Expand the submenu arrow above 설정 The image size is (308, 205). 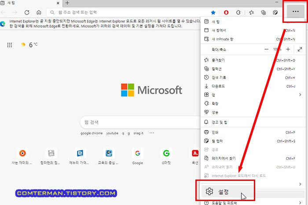[300, 184]
